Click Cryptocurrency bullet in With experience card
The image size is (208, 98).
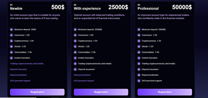point(75,41)
